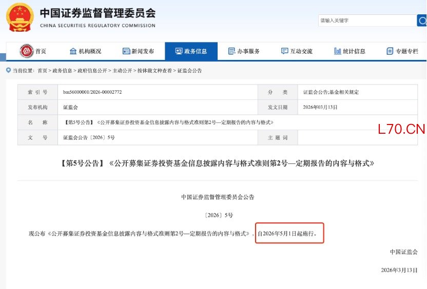This screenshot has width=427, height=289.
Task: Go to 首页 in the breadcrumb
Action: pos(42,71)
